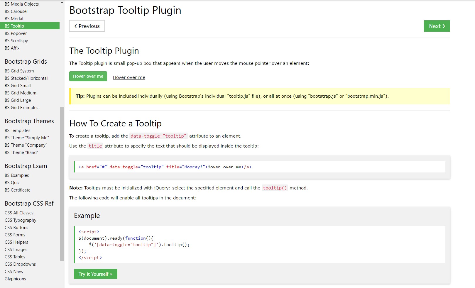This screenshot has width=475, height=288.
Task: Open the BS Templates page
Action: point(18,130)
